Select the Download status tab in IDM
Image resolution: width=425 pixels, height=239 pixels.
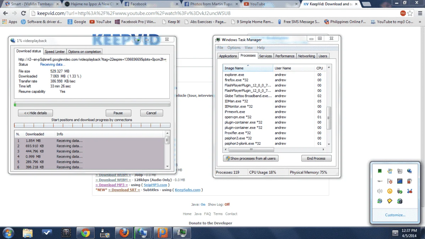coord(28,51)
